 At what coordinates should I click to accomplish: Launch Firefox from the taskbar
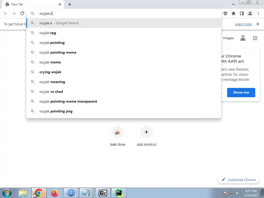pos(55,193)
